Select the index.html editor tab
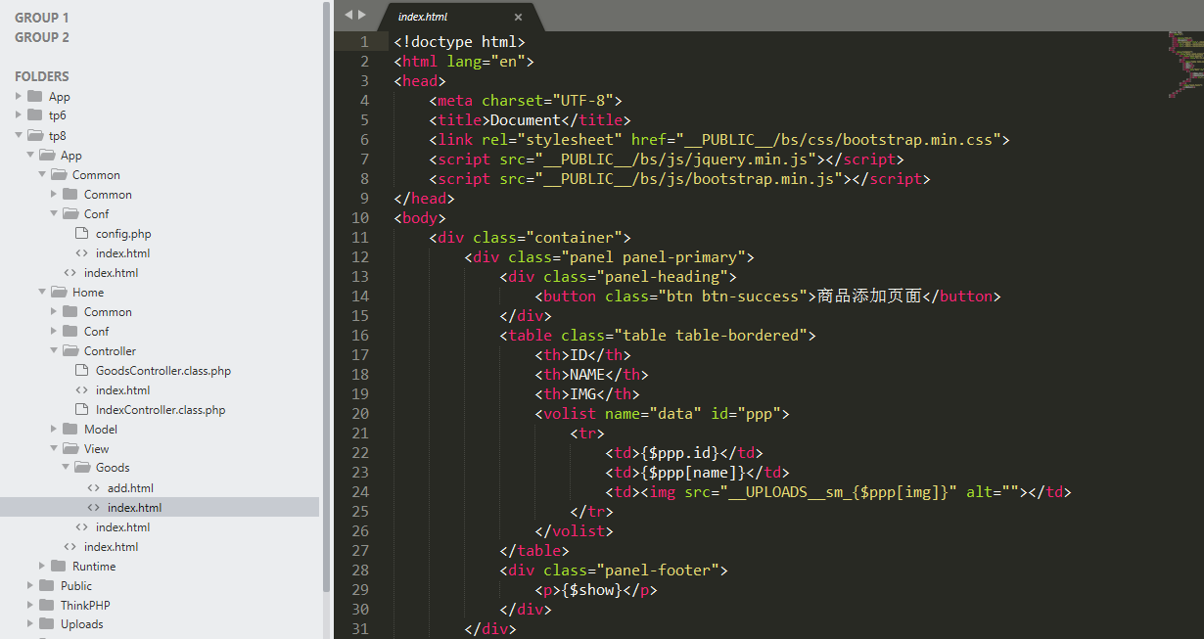This screenshot has width=1204, height=639. coord(424,17)
